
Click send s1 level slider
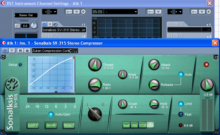coord(189,29)
